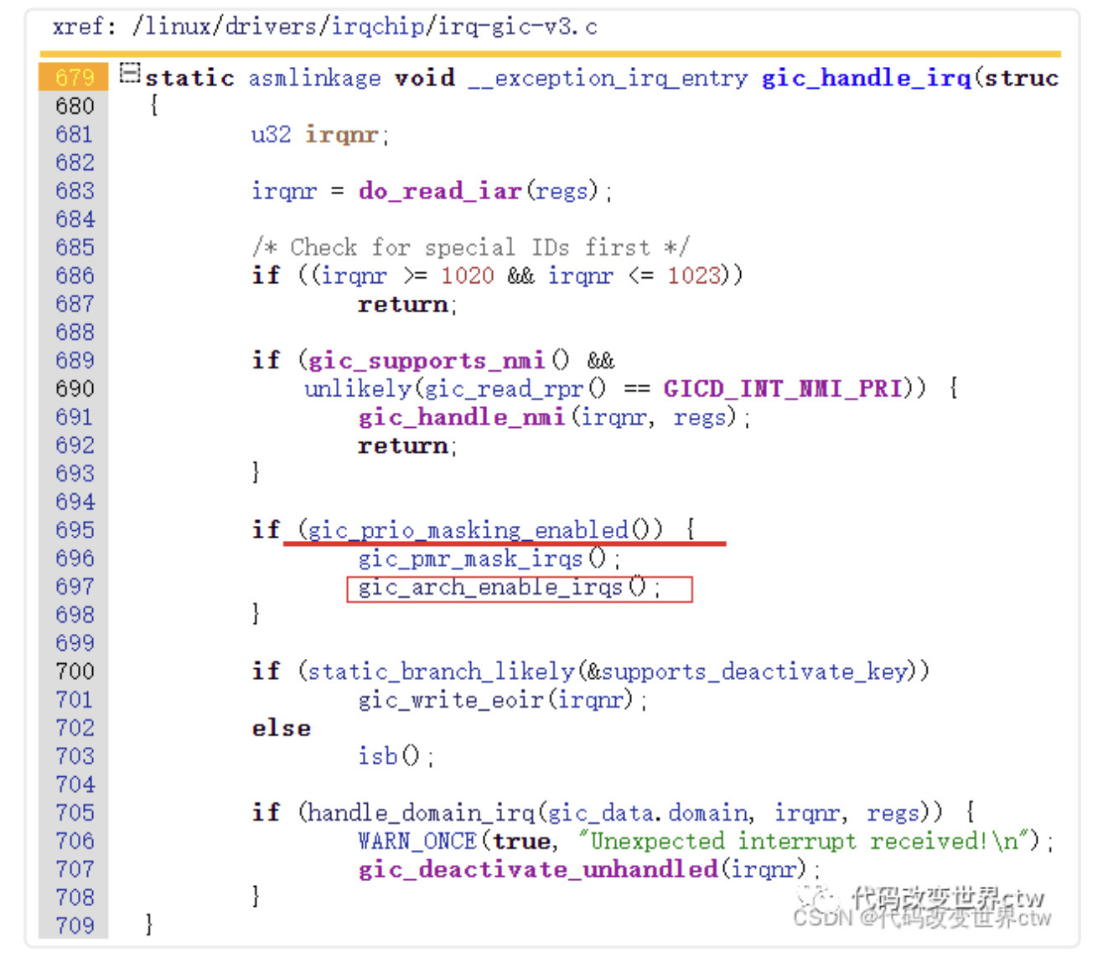Click irqnr argument of gic_write_eoir
This screenshot has height=968, width=1108.
(x=590, y=699)
